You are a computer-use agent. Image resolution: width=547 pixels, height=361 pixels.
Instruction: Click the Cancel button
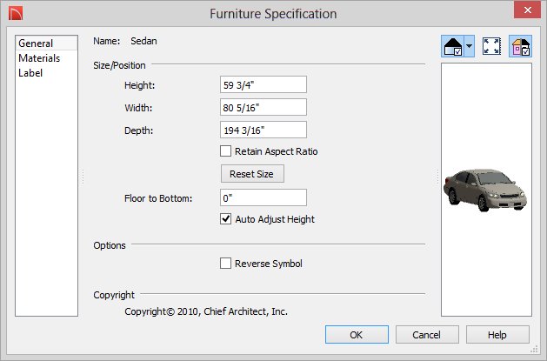(x=427, y=335)
